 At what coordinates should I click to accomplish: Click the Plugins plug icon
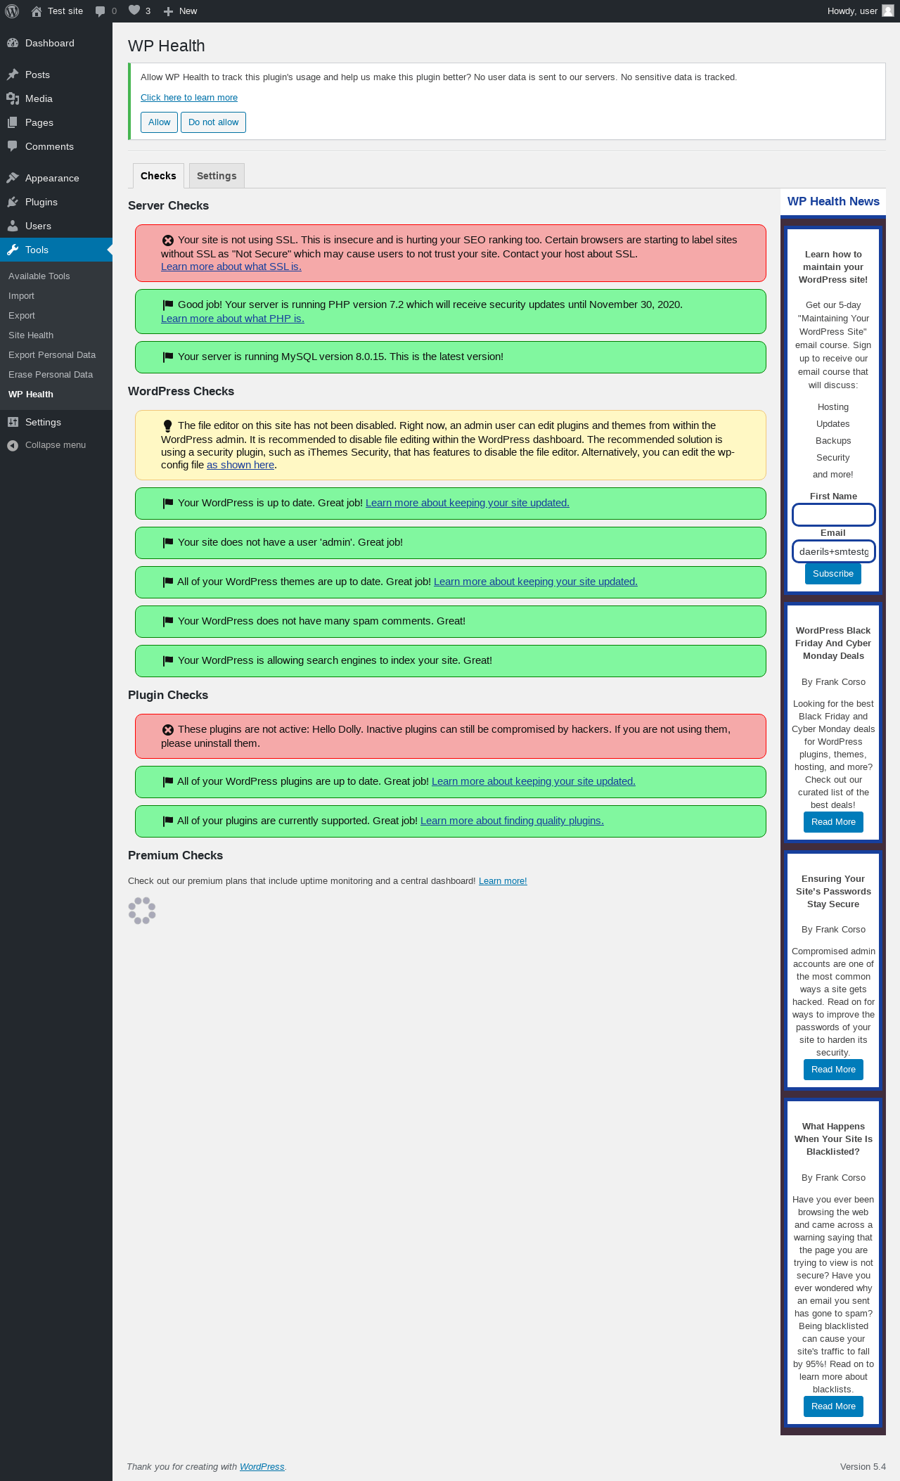[x=13, y=202]
